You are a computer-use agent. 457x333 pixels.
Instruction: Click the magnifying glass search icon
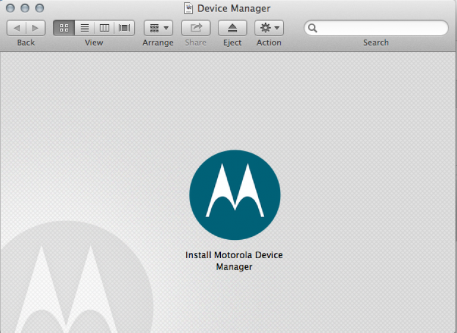tap(312, 28)
